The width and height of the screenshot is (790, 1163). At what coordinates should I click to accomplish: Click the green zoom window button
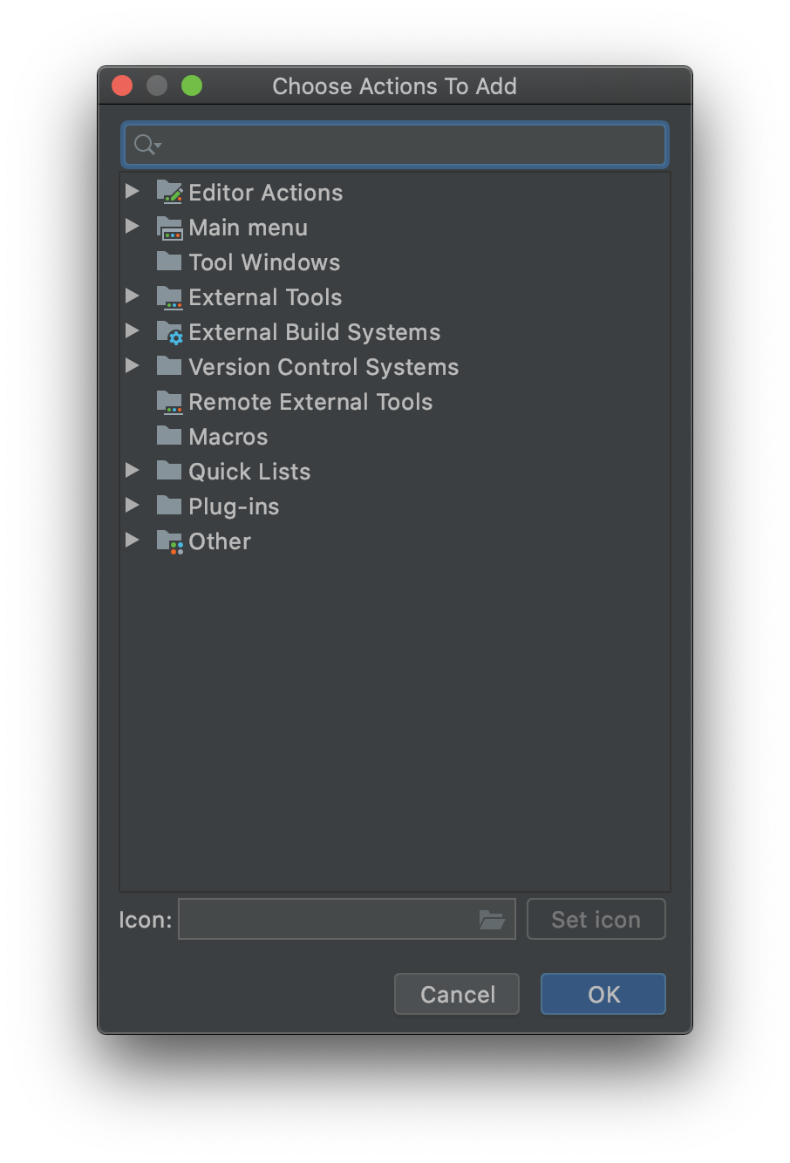point(192,85)
